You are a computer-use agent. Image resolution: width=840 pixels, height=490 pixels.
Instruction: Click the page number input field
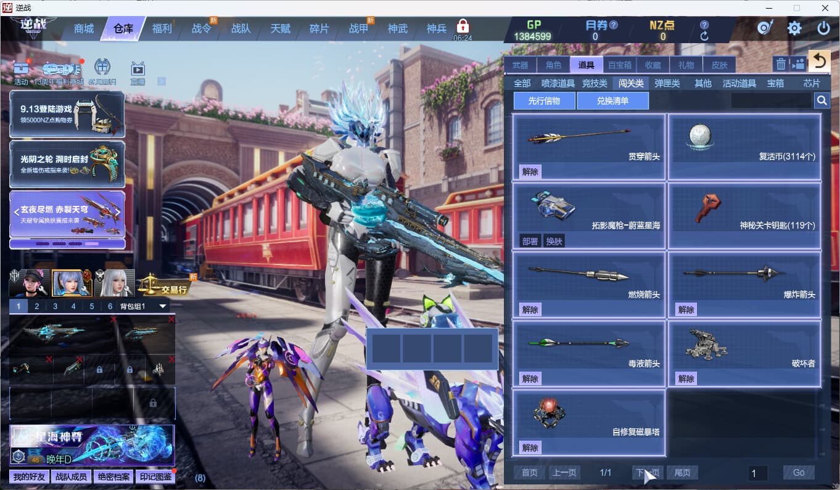(x=757, y=473)
